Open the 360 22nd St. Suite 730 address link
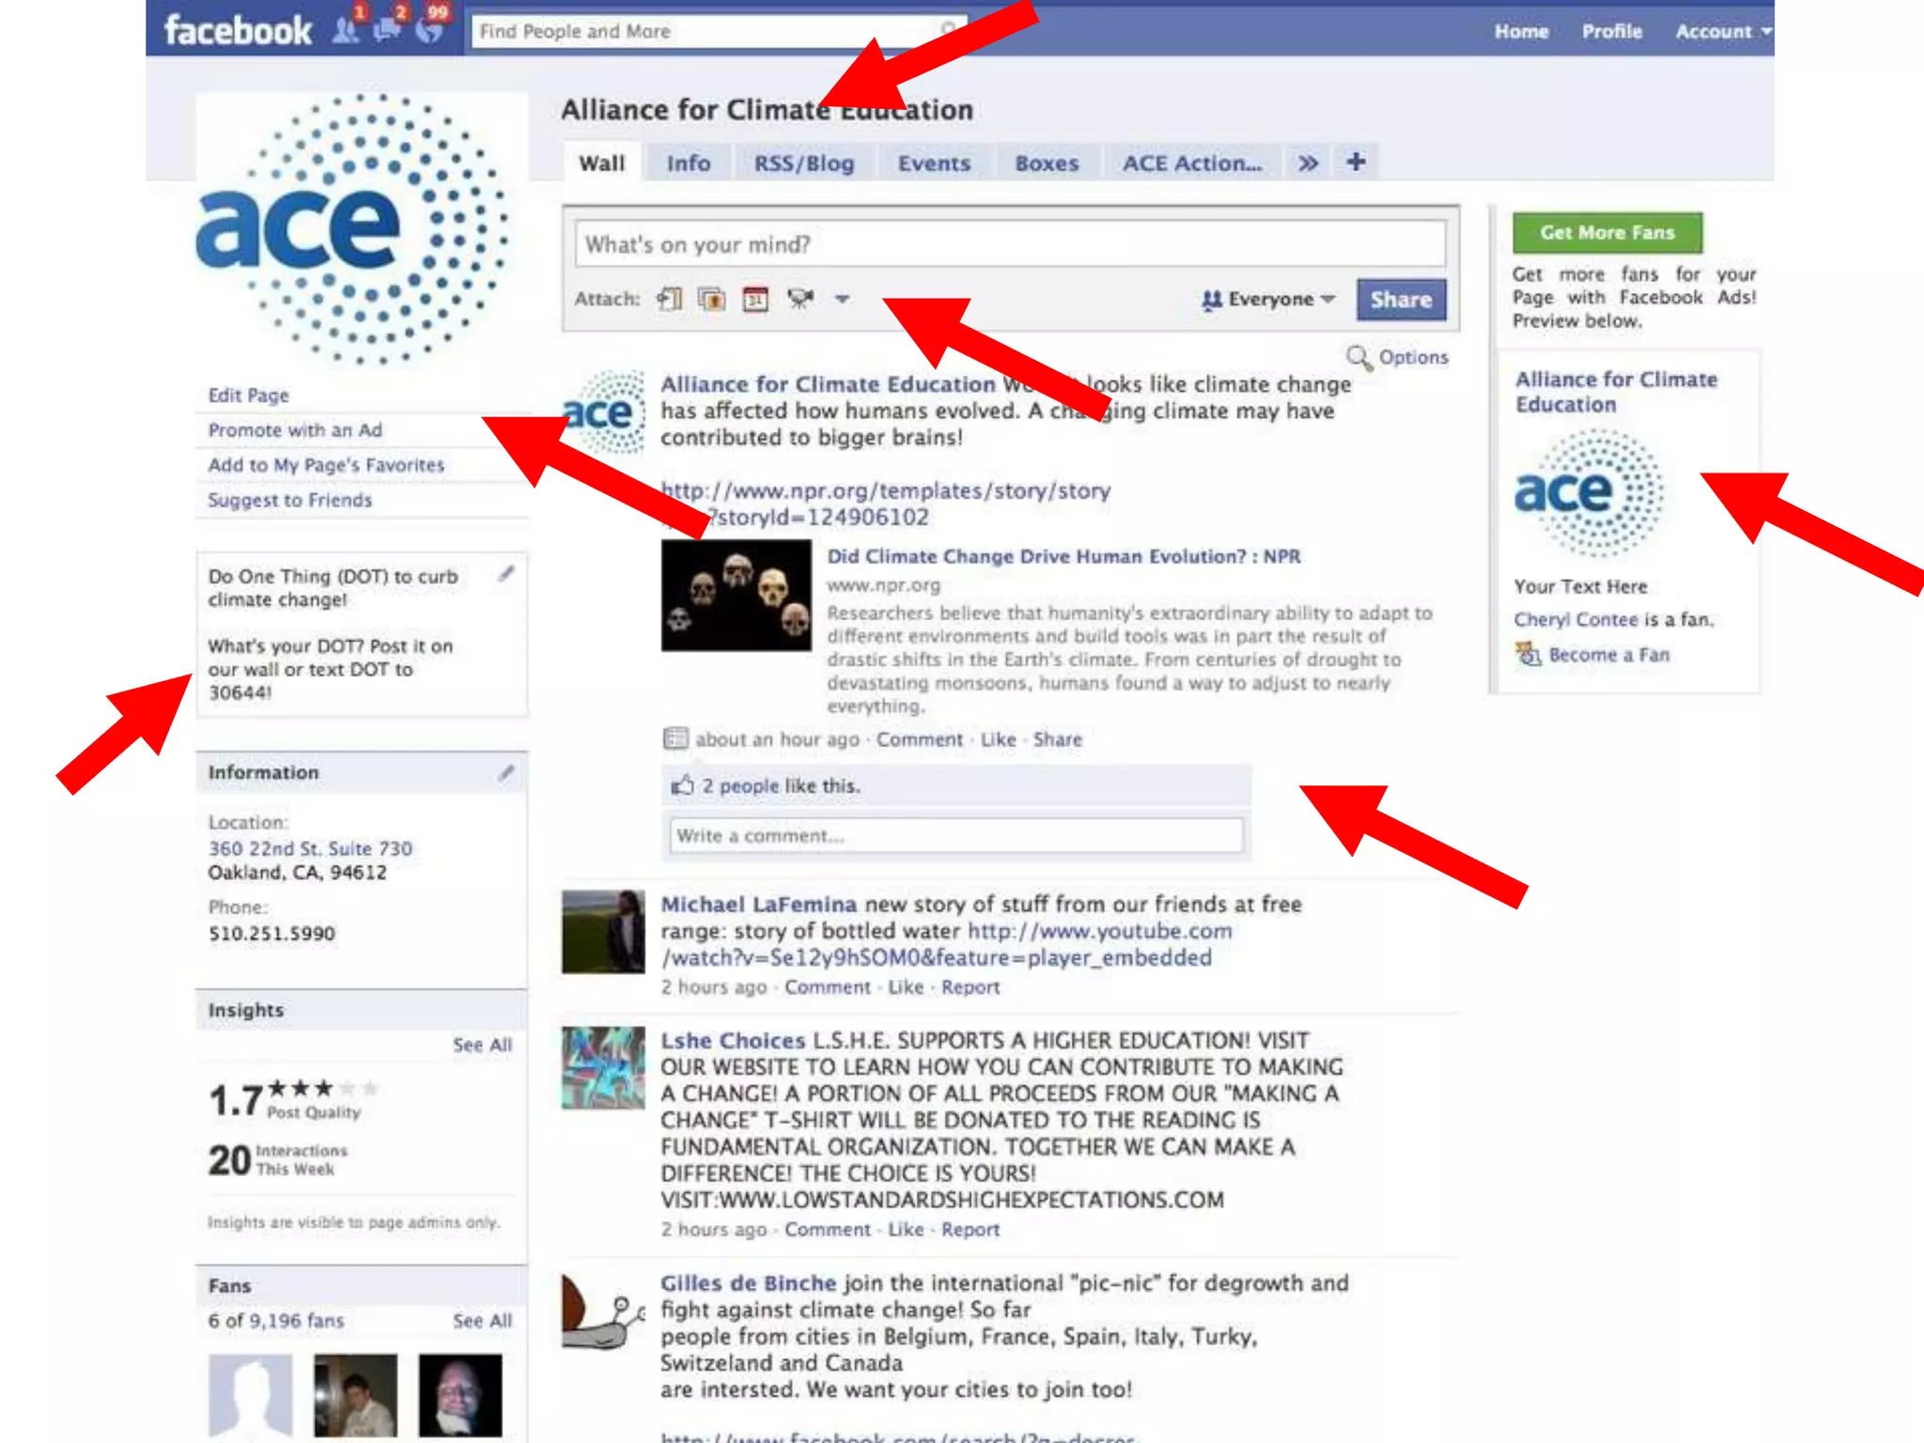Image resolution: width=1924 pixels, height=1443 pixels. coord(310,848)
